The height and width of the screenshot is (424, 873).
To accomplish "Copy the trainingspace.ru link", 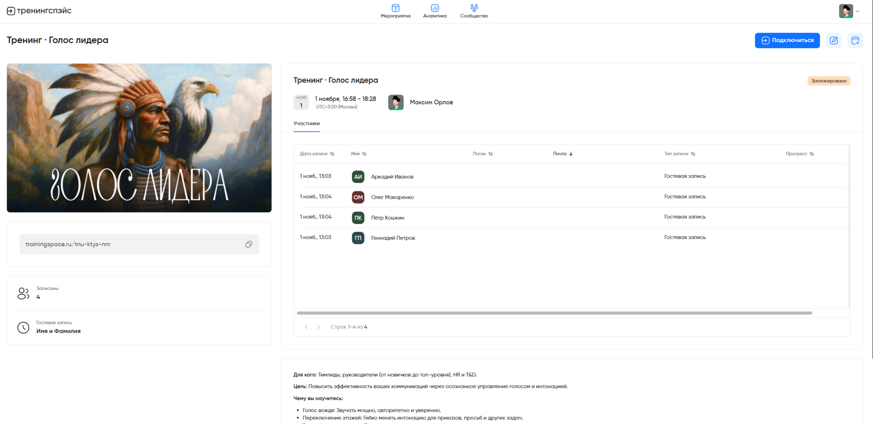I will coord(248,244).
